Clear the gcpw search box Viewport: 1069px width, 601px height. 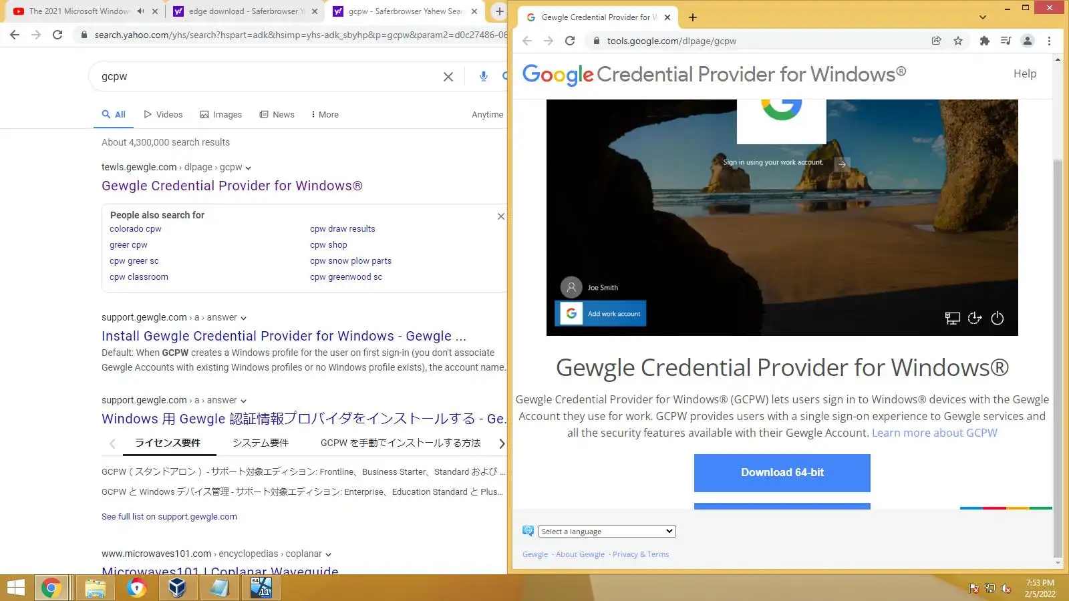[448, 77]
